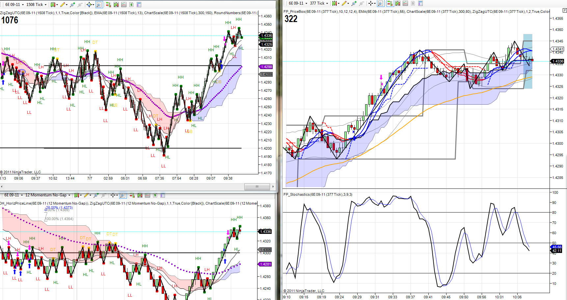Screen dimensions: 567x300
Task: Select the 45.66 stochastics value marker
Action: click(556, 247)
